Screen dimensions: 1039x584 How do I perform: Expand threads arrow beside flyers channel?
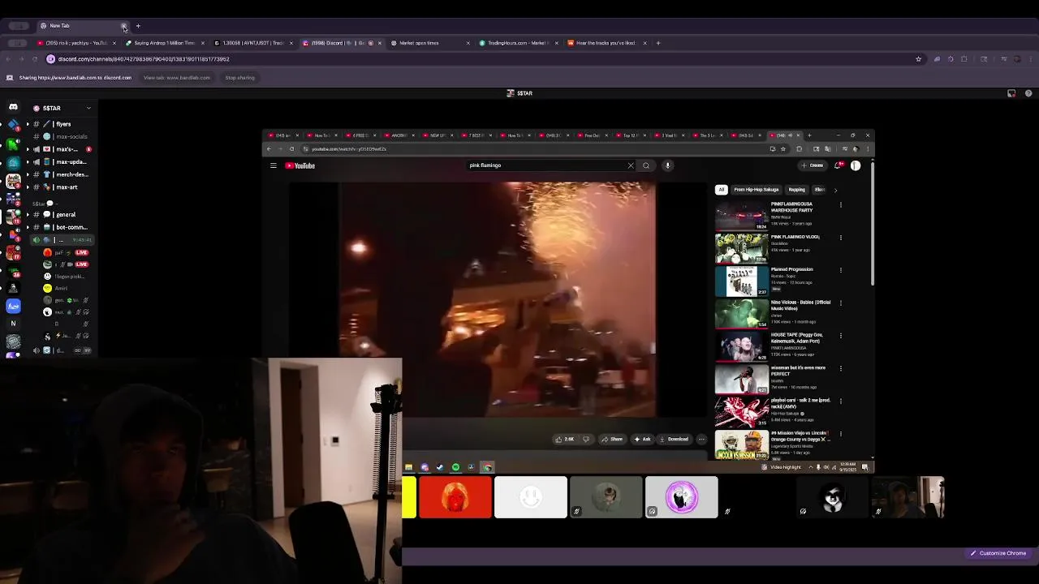point(28,124)
